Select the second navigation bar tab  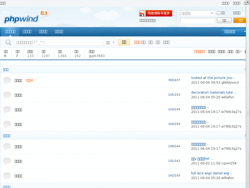click(27, 32)
